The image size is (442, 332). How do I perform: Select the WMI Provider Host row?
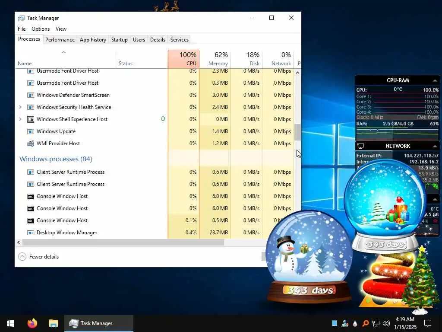tap(155, 144)
